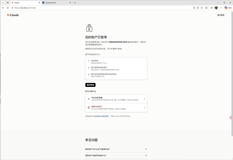This screenshot has height=160, width=233.
Task: Expand FAQ 我的账户还能用来做什么?
Action: 116,156
